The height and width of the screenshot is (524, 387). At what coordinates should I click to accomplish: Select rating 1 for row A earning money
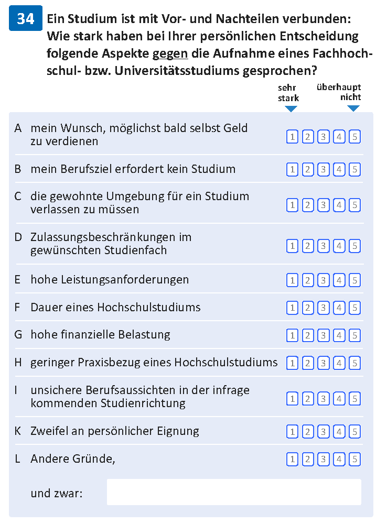tap(292, 137)
